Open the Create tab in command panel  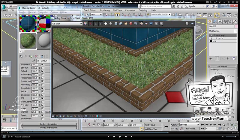[210, 21]
